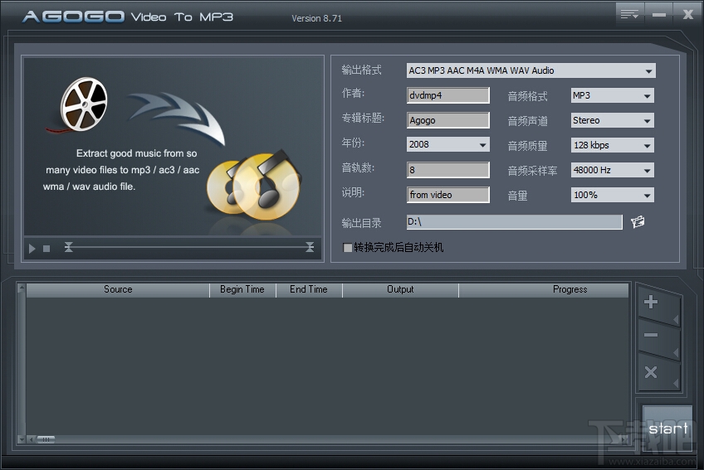The image size is (704, 470).
Task: Click the Source column header
Action: [118, 290]
